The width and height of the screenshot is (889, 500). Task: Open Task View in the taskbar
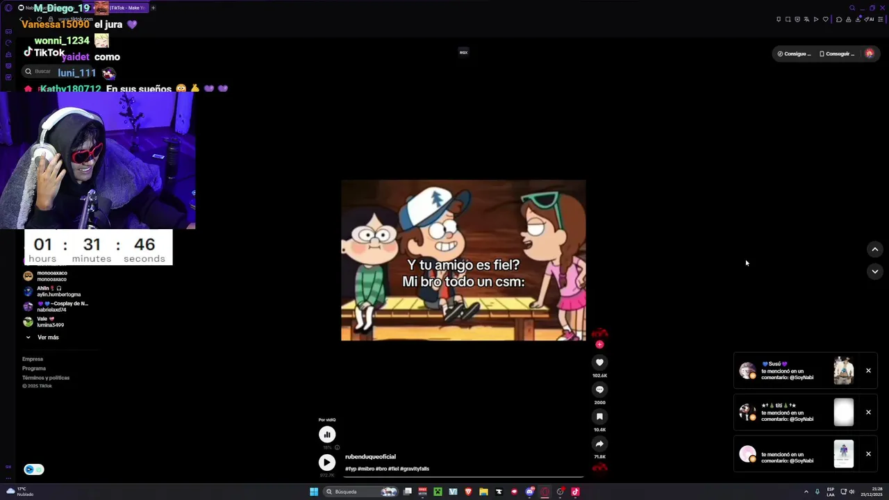coord(408,492)
